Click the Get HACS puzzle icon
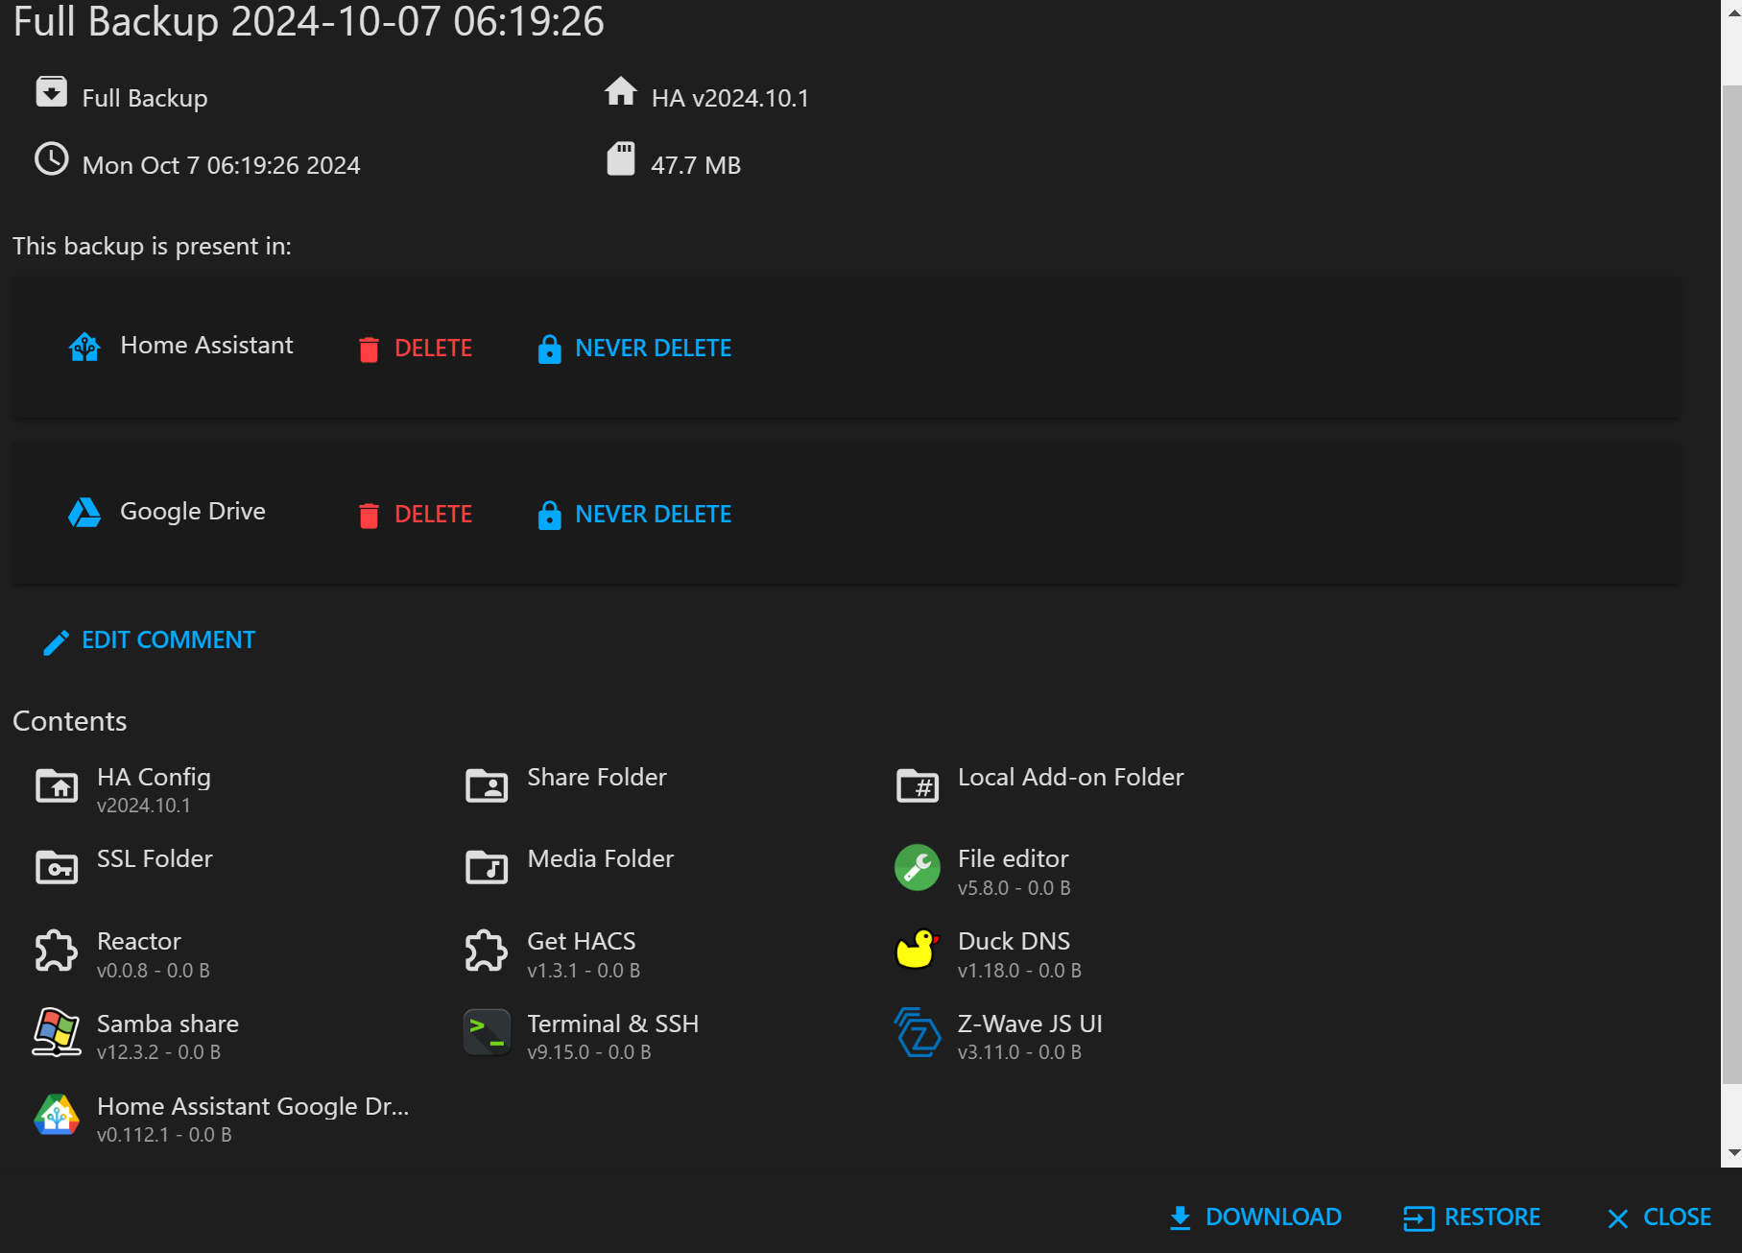Viewport: 1742px width, 1253px height. pos(487,950)
